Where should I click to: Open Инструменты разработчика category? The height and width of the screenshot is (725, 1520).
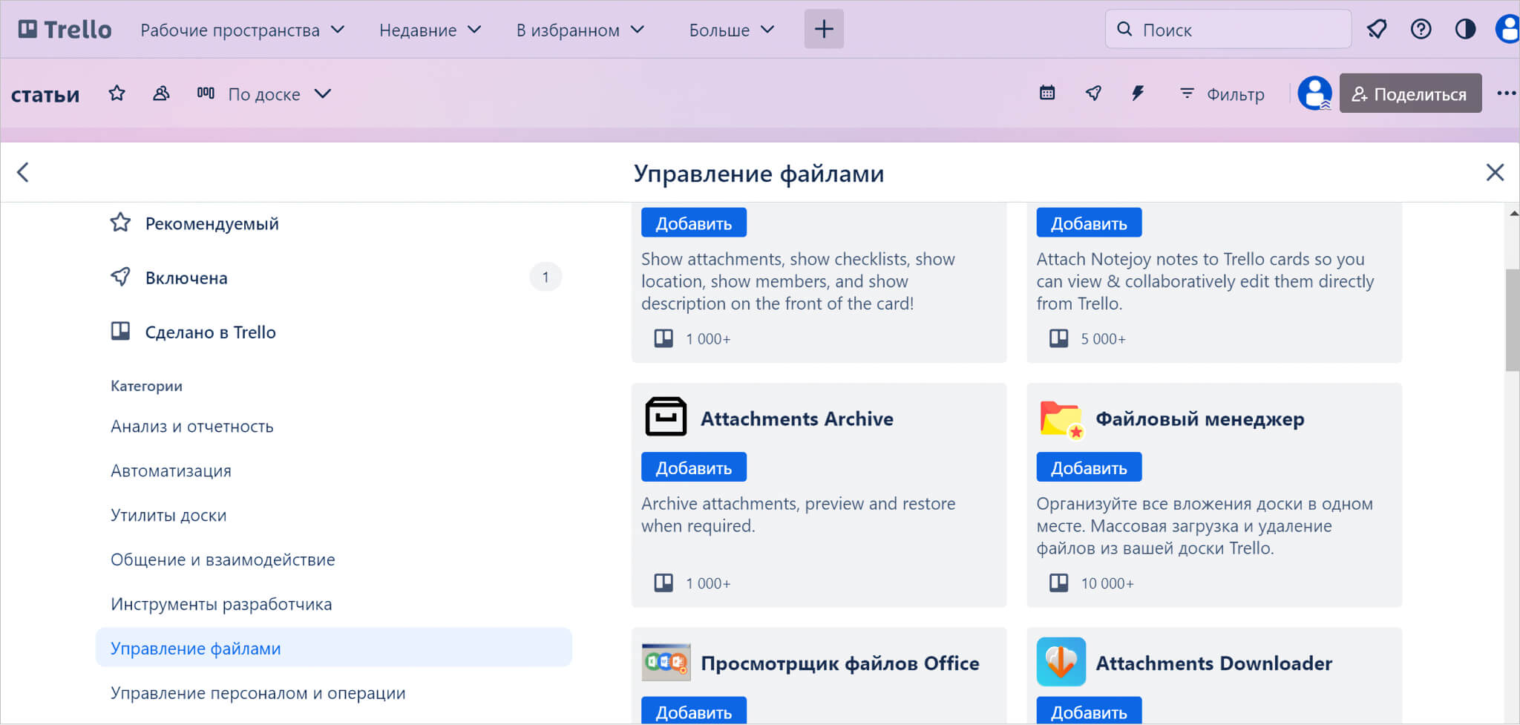[221, 605]
